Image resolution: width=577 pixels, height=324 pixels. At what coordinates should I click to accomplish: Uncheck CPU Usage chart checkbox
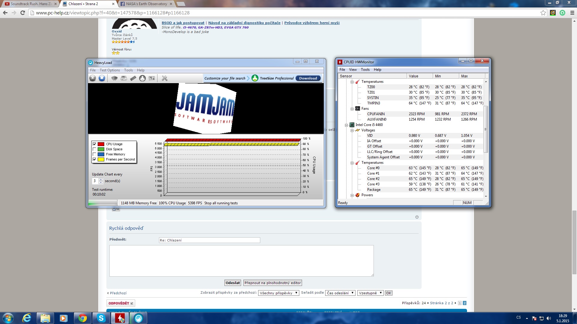tap(94, 144)
